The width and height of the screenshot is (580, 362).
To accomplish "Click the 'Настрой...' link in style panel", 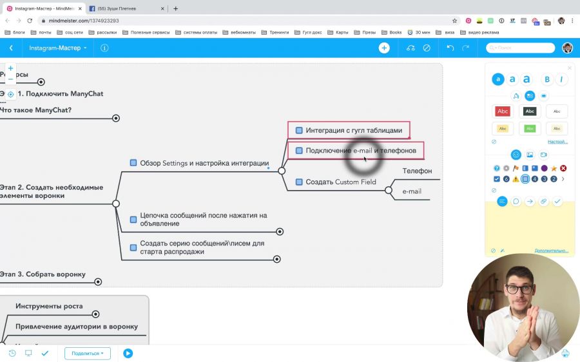I will point(557,142).
